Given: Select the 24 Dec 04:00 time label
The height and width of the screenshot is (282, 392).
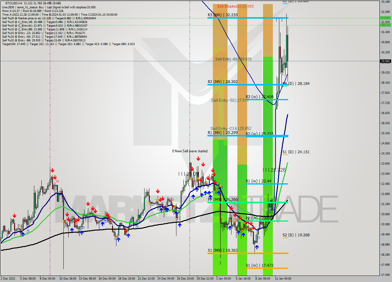Looking at the screenshot, I should [166, 279].
